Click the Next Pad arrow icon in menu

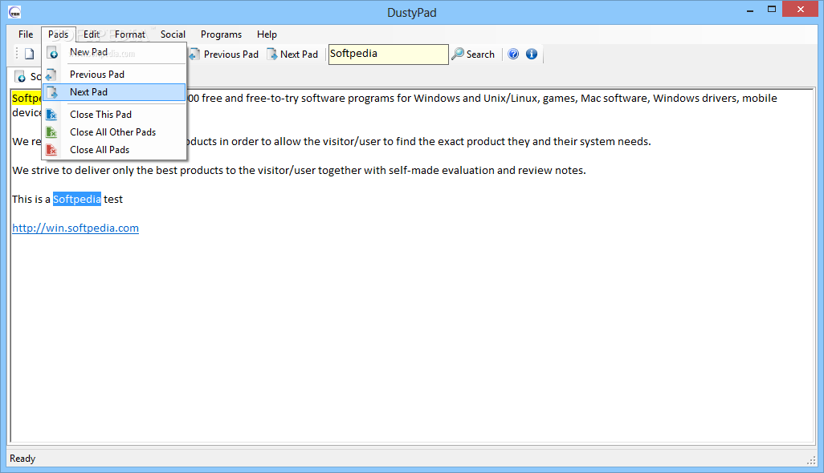[52, 93]
